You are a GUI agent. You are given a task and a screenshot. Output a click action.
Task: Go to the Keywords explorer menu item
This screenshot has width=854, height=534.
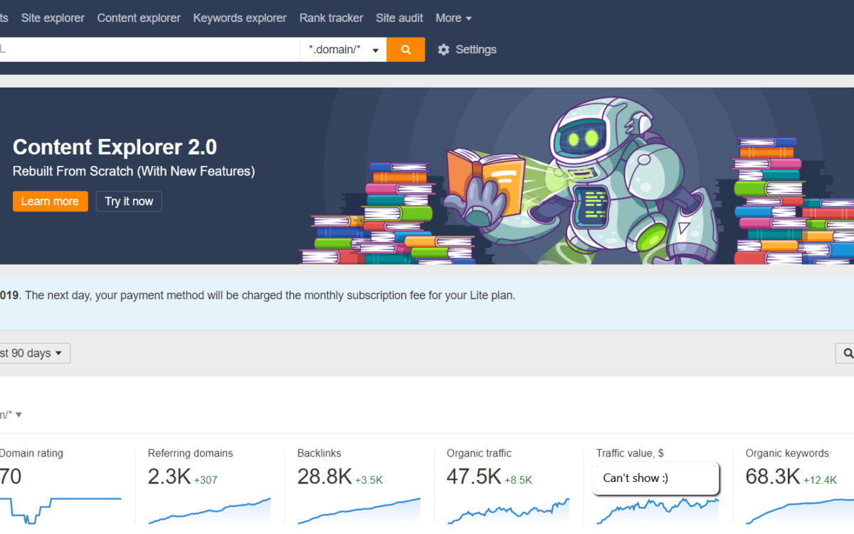coord(240,18)
